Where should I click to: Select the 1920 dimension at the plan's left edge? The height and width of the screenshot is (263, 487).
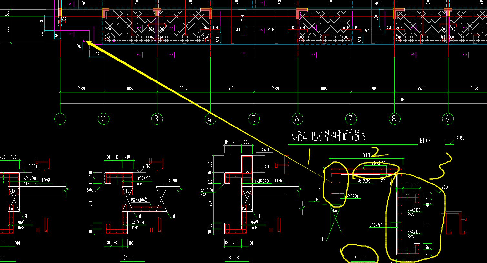[x=7, y=30]
